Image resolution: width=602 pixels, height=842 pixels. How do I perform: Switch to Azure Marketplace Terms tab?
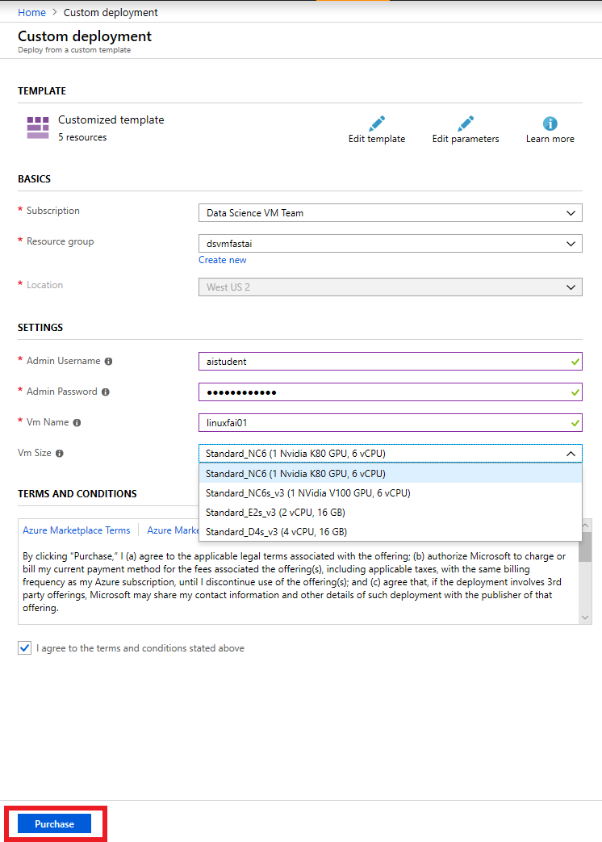pyautogui.click(x=77, y=530)
